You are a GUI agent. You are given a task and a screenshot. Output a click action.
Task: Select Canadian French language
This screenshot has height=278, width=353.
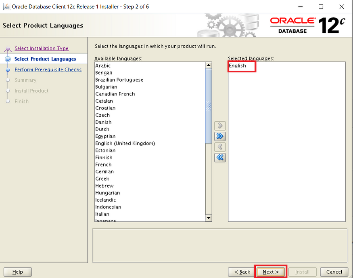click(150, 94)
